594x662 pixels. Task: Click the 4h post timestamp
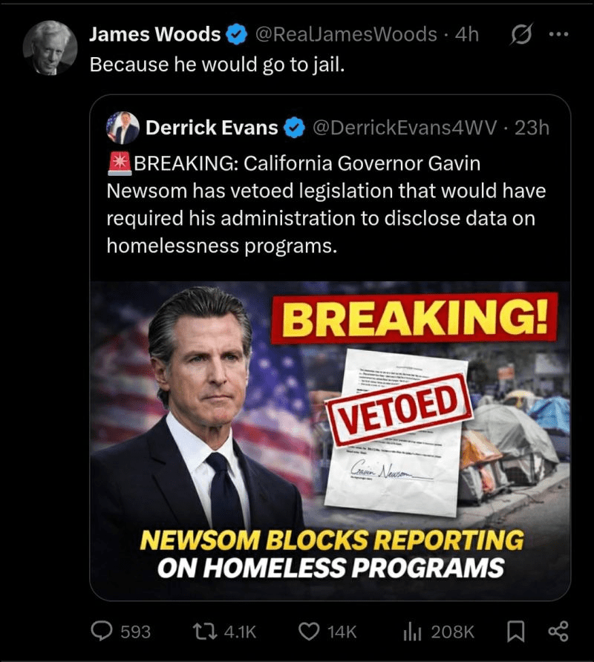click(467, 34)
